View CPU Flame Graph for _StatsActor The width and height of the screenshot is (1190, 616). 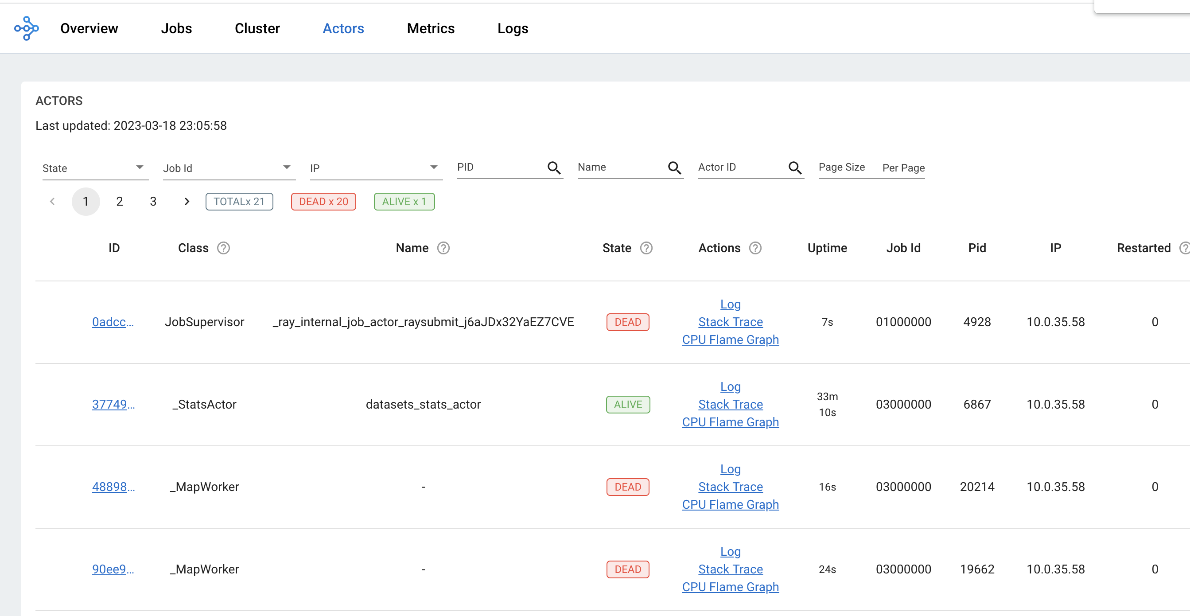point(730,422)
